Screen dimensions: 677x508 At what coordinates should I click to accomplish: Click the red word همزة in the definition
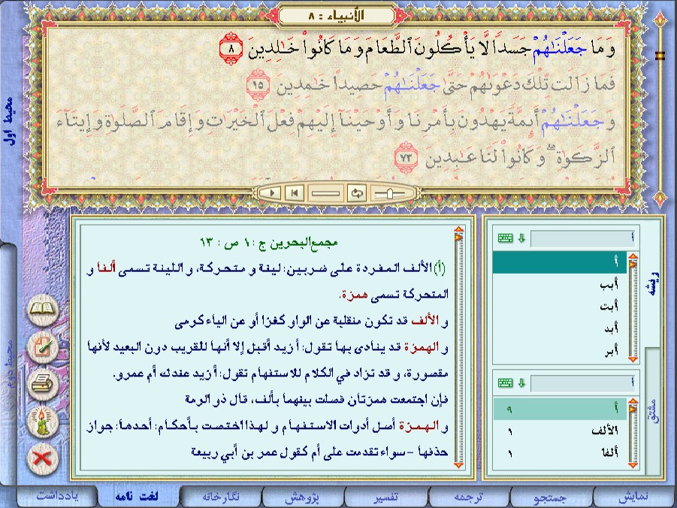pyautogui.click(x=353, y=295)
